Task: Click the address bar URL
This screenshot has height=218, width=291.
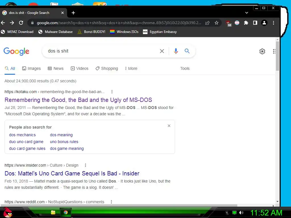Action: pyautogui.click(x=119, y=23)
